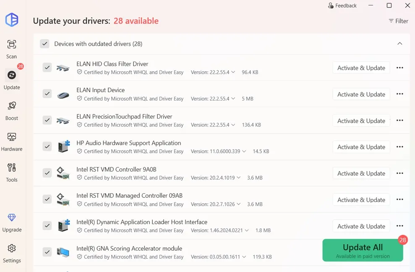Click the Intel GNA Scoring Accelerator icon
The height and width of the screenshot is (272, 415).
click(x=63, y=252)
